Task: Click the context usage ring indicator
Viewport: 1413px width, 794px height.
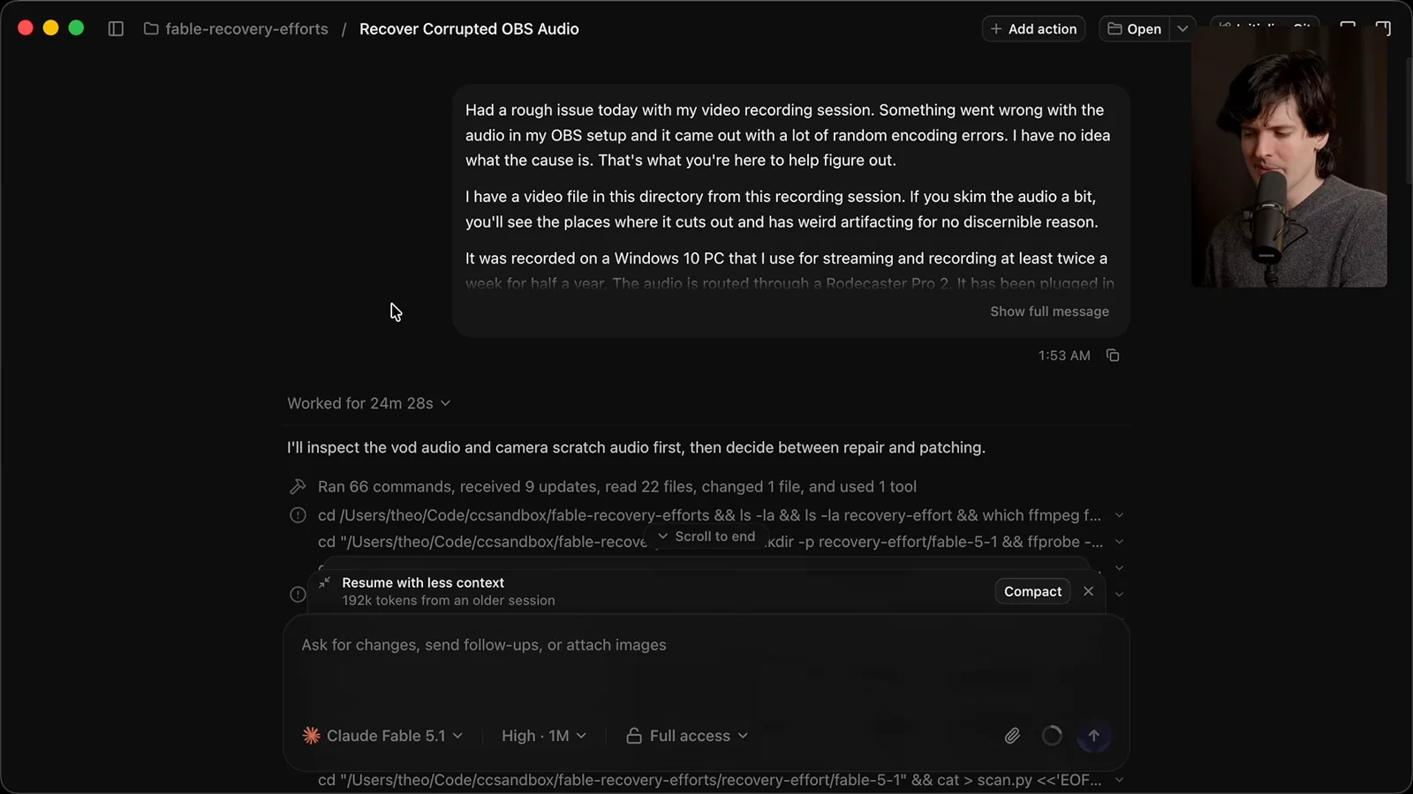Action: click(1052, 736)
